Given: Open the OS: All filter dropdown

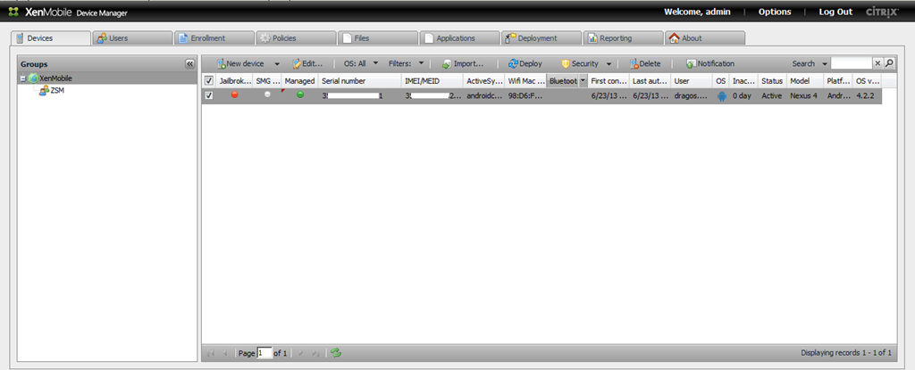Looking at the screenshot, I should coord(361,64).
